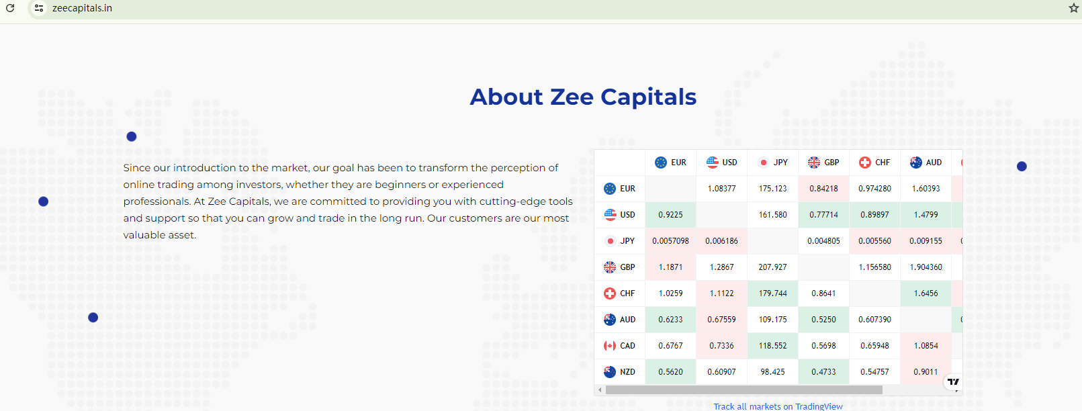Open site information icon in address bar
This screenshot has width=1082, height=411.
[39, 8]
